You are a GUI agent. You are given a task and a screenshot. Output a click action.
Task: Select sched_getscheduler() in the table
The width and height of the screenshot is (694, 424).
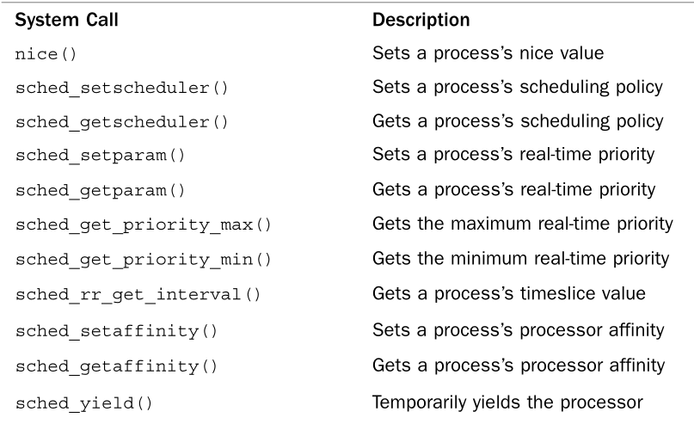[121, 122]
